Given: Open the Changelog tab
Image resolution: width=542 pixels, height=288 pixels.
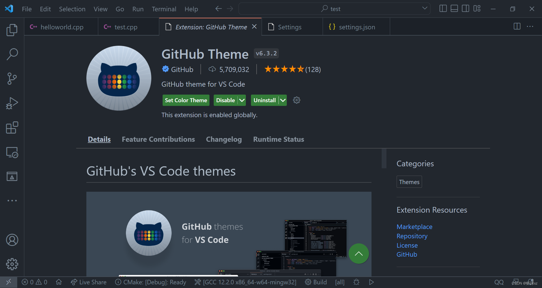Looking at the screenshot, I should (224, 139).
